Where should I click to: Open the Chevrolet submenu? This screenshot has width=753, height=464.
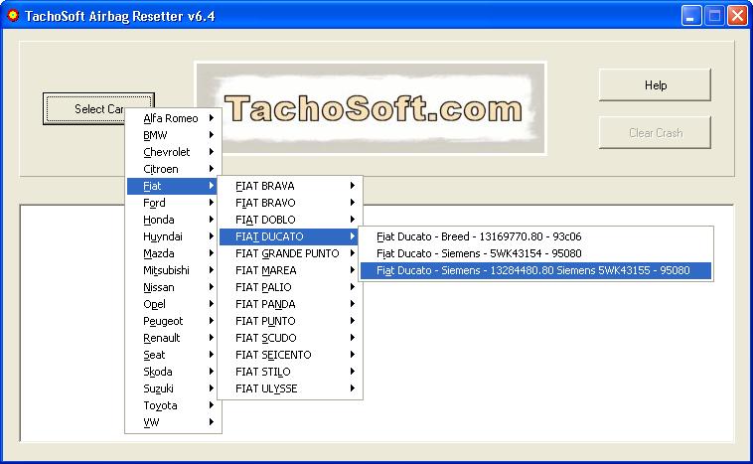pos(172,152)
